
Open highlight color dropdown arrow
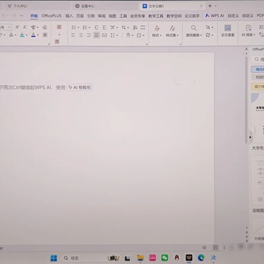click(26, 35)
